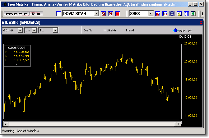Open the Trend menu
Screen dimensions: 209x138
[130, 30]
